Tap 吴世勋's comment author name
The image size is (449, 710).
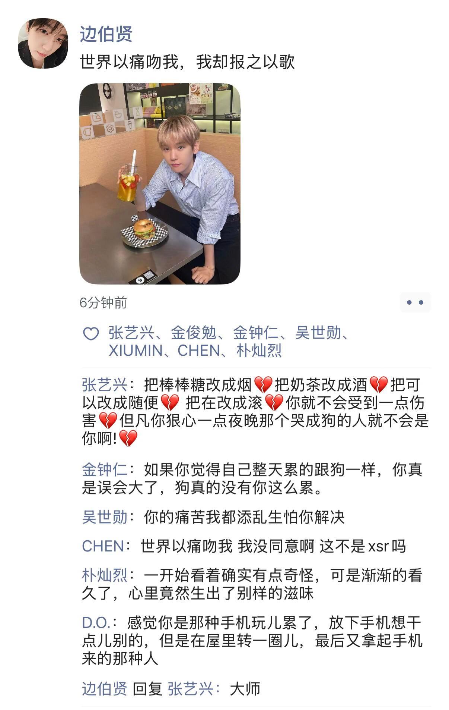(x=105, y=517)
